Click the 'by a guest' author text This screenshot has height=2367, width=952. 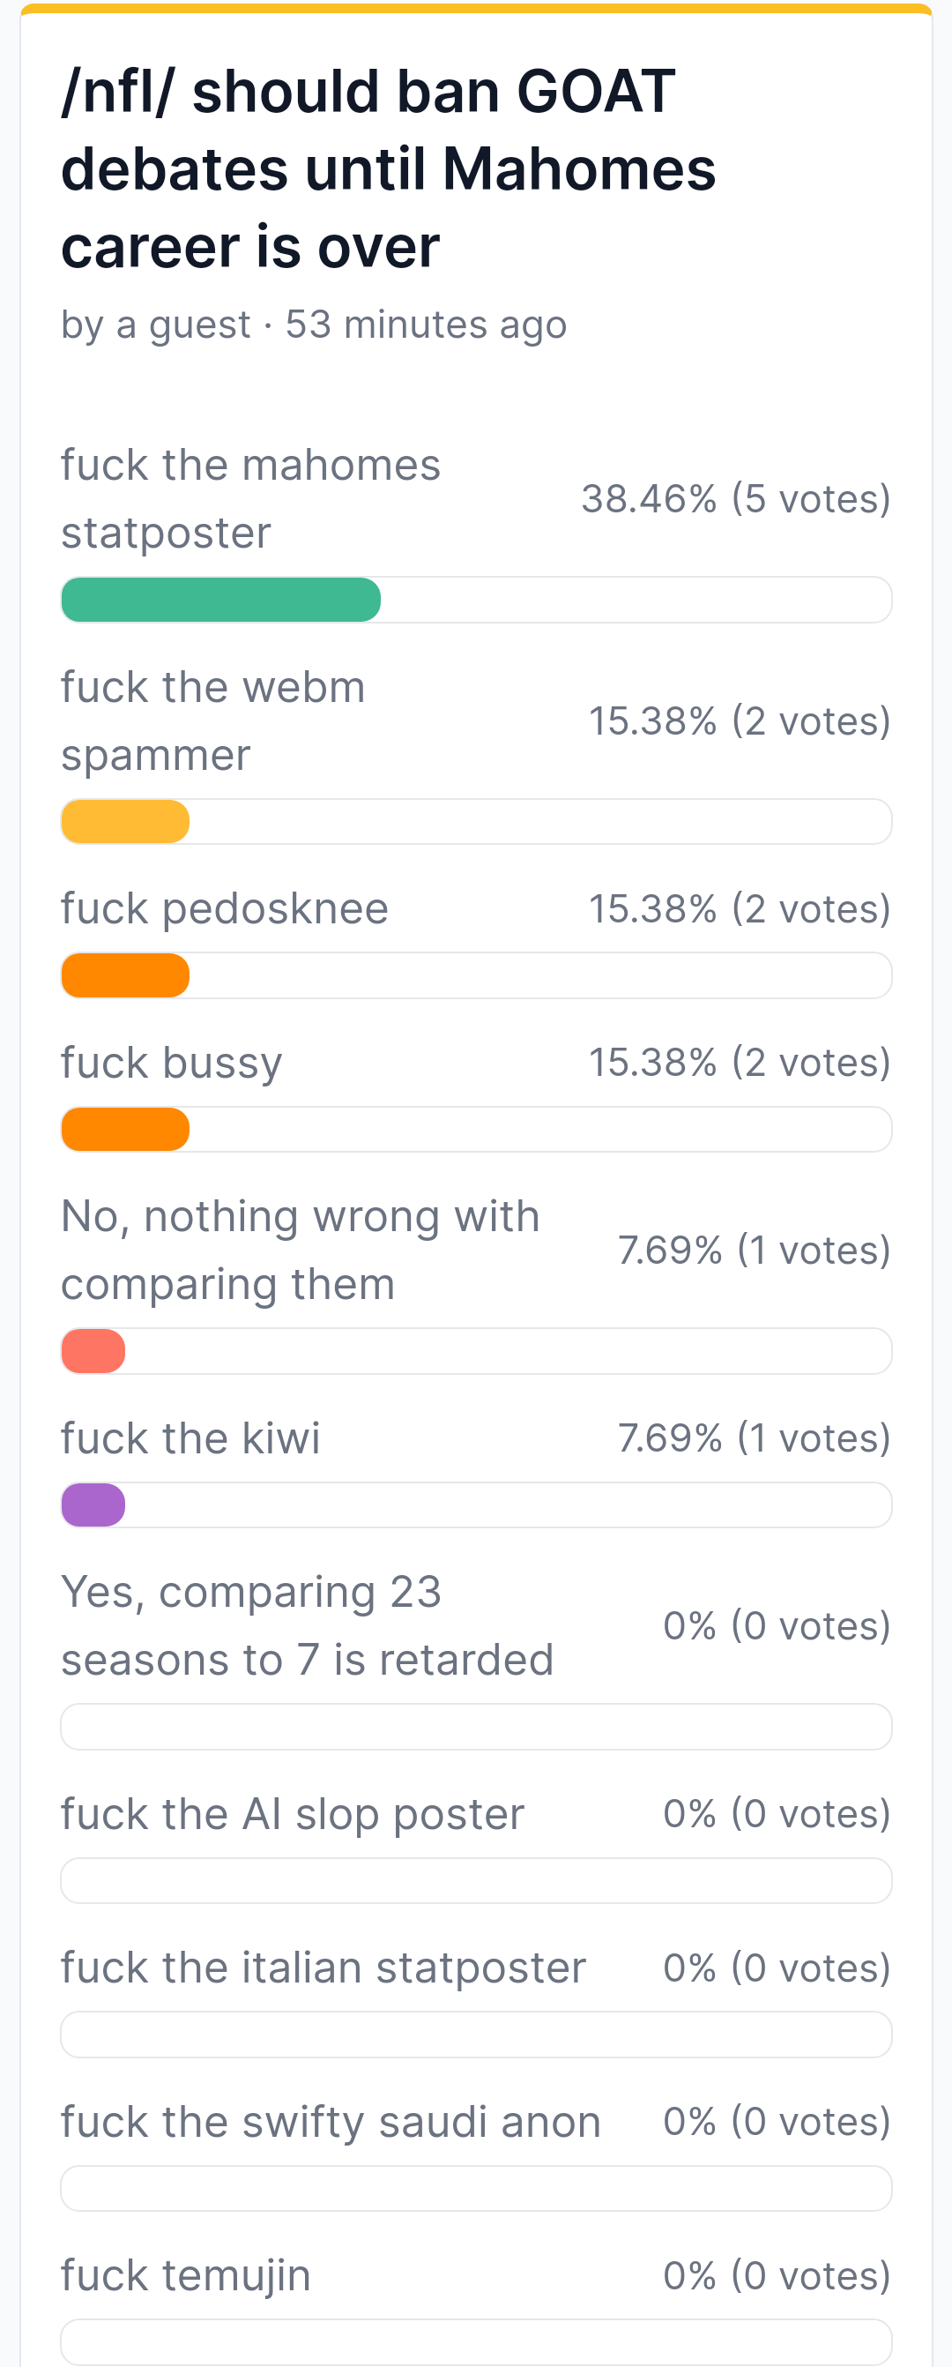(x=155, y=325)
